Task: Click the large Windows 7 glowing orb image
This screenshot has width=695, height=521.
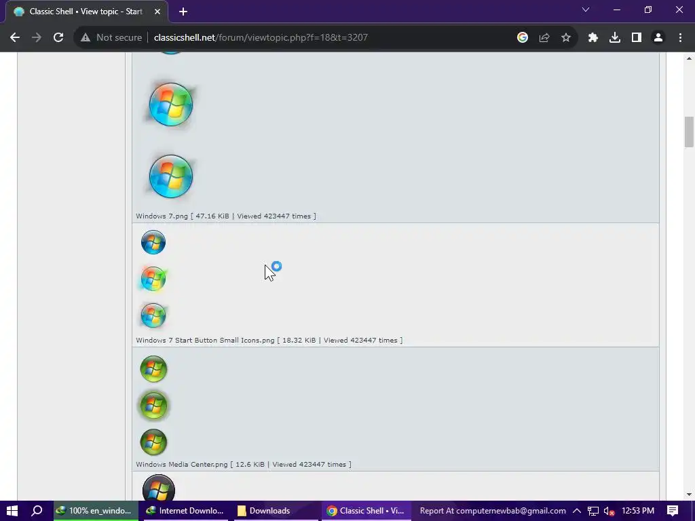Action: (170, 104)
